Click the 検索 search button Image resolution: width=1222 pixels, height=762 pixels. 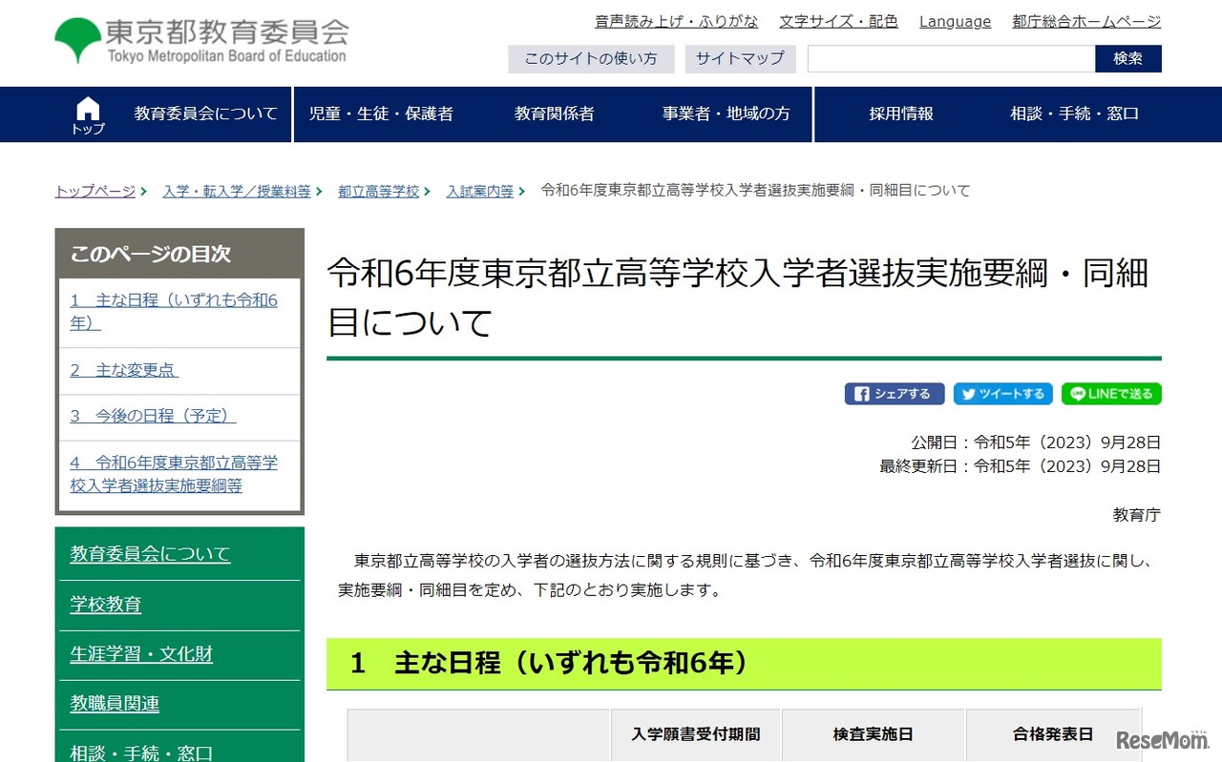(1127, 58)
